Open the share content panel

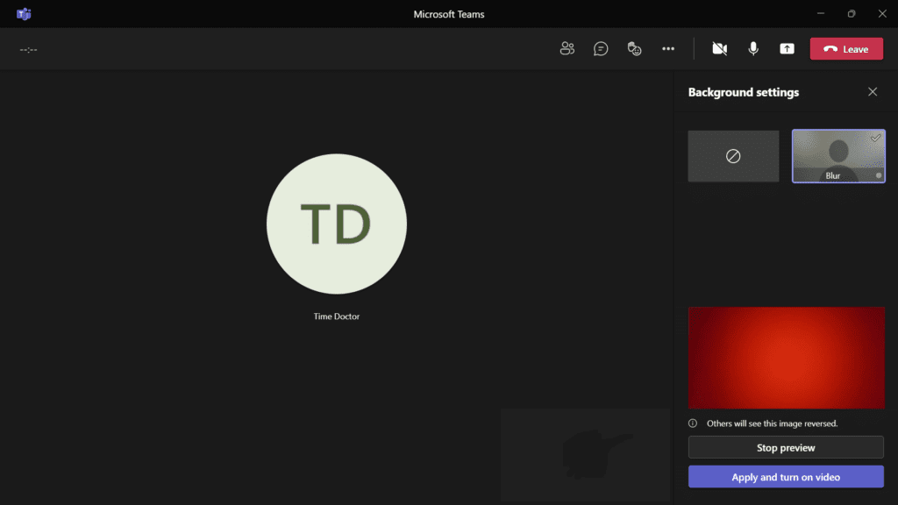click(787, 49)
